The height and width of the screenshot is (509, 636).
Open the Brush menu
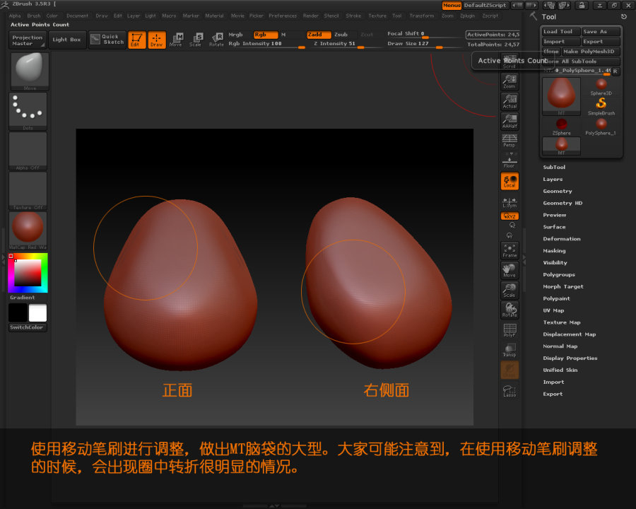click(34, 16)
